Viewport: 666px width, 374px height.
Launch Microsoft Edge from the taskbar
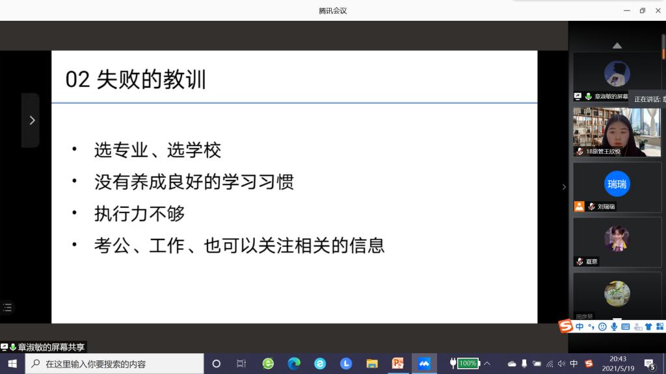pos(294,364)
